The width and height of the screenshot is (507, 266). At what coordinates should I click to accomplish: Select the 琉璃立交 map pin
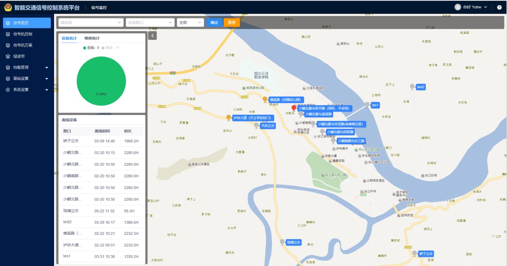point(282,242)
